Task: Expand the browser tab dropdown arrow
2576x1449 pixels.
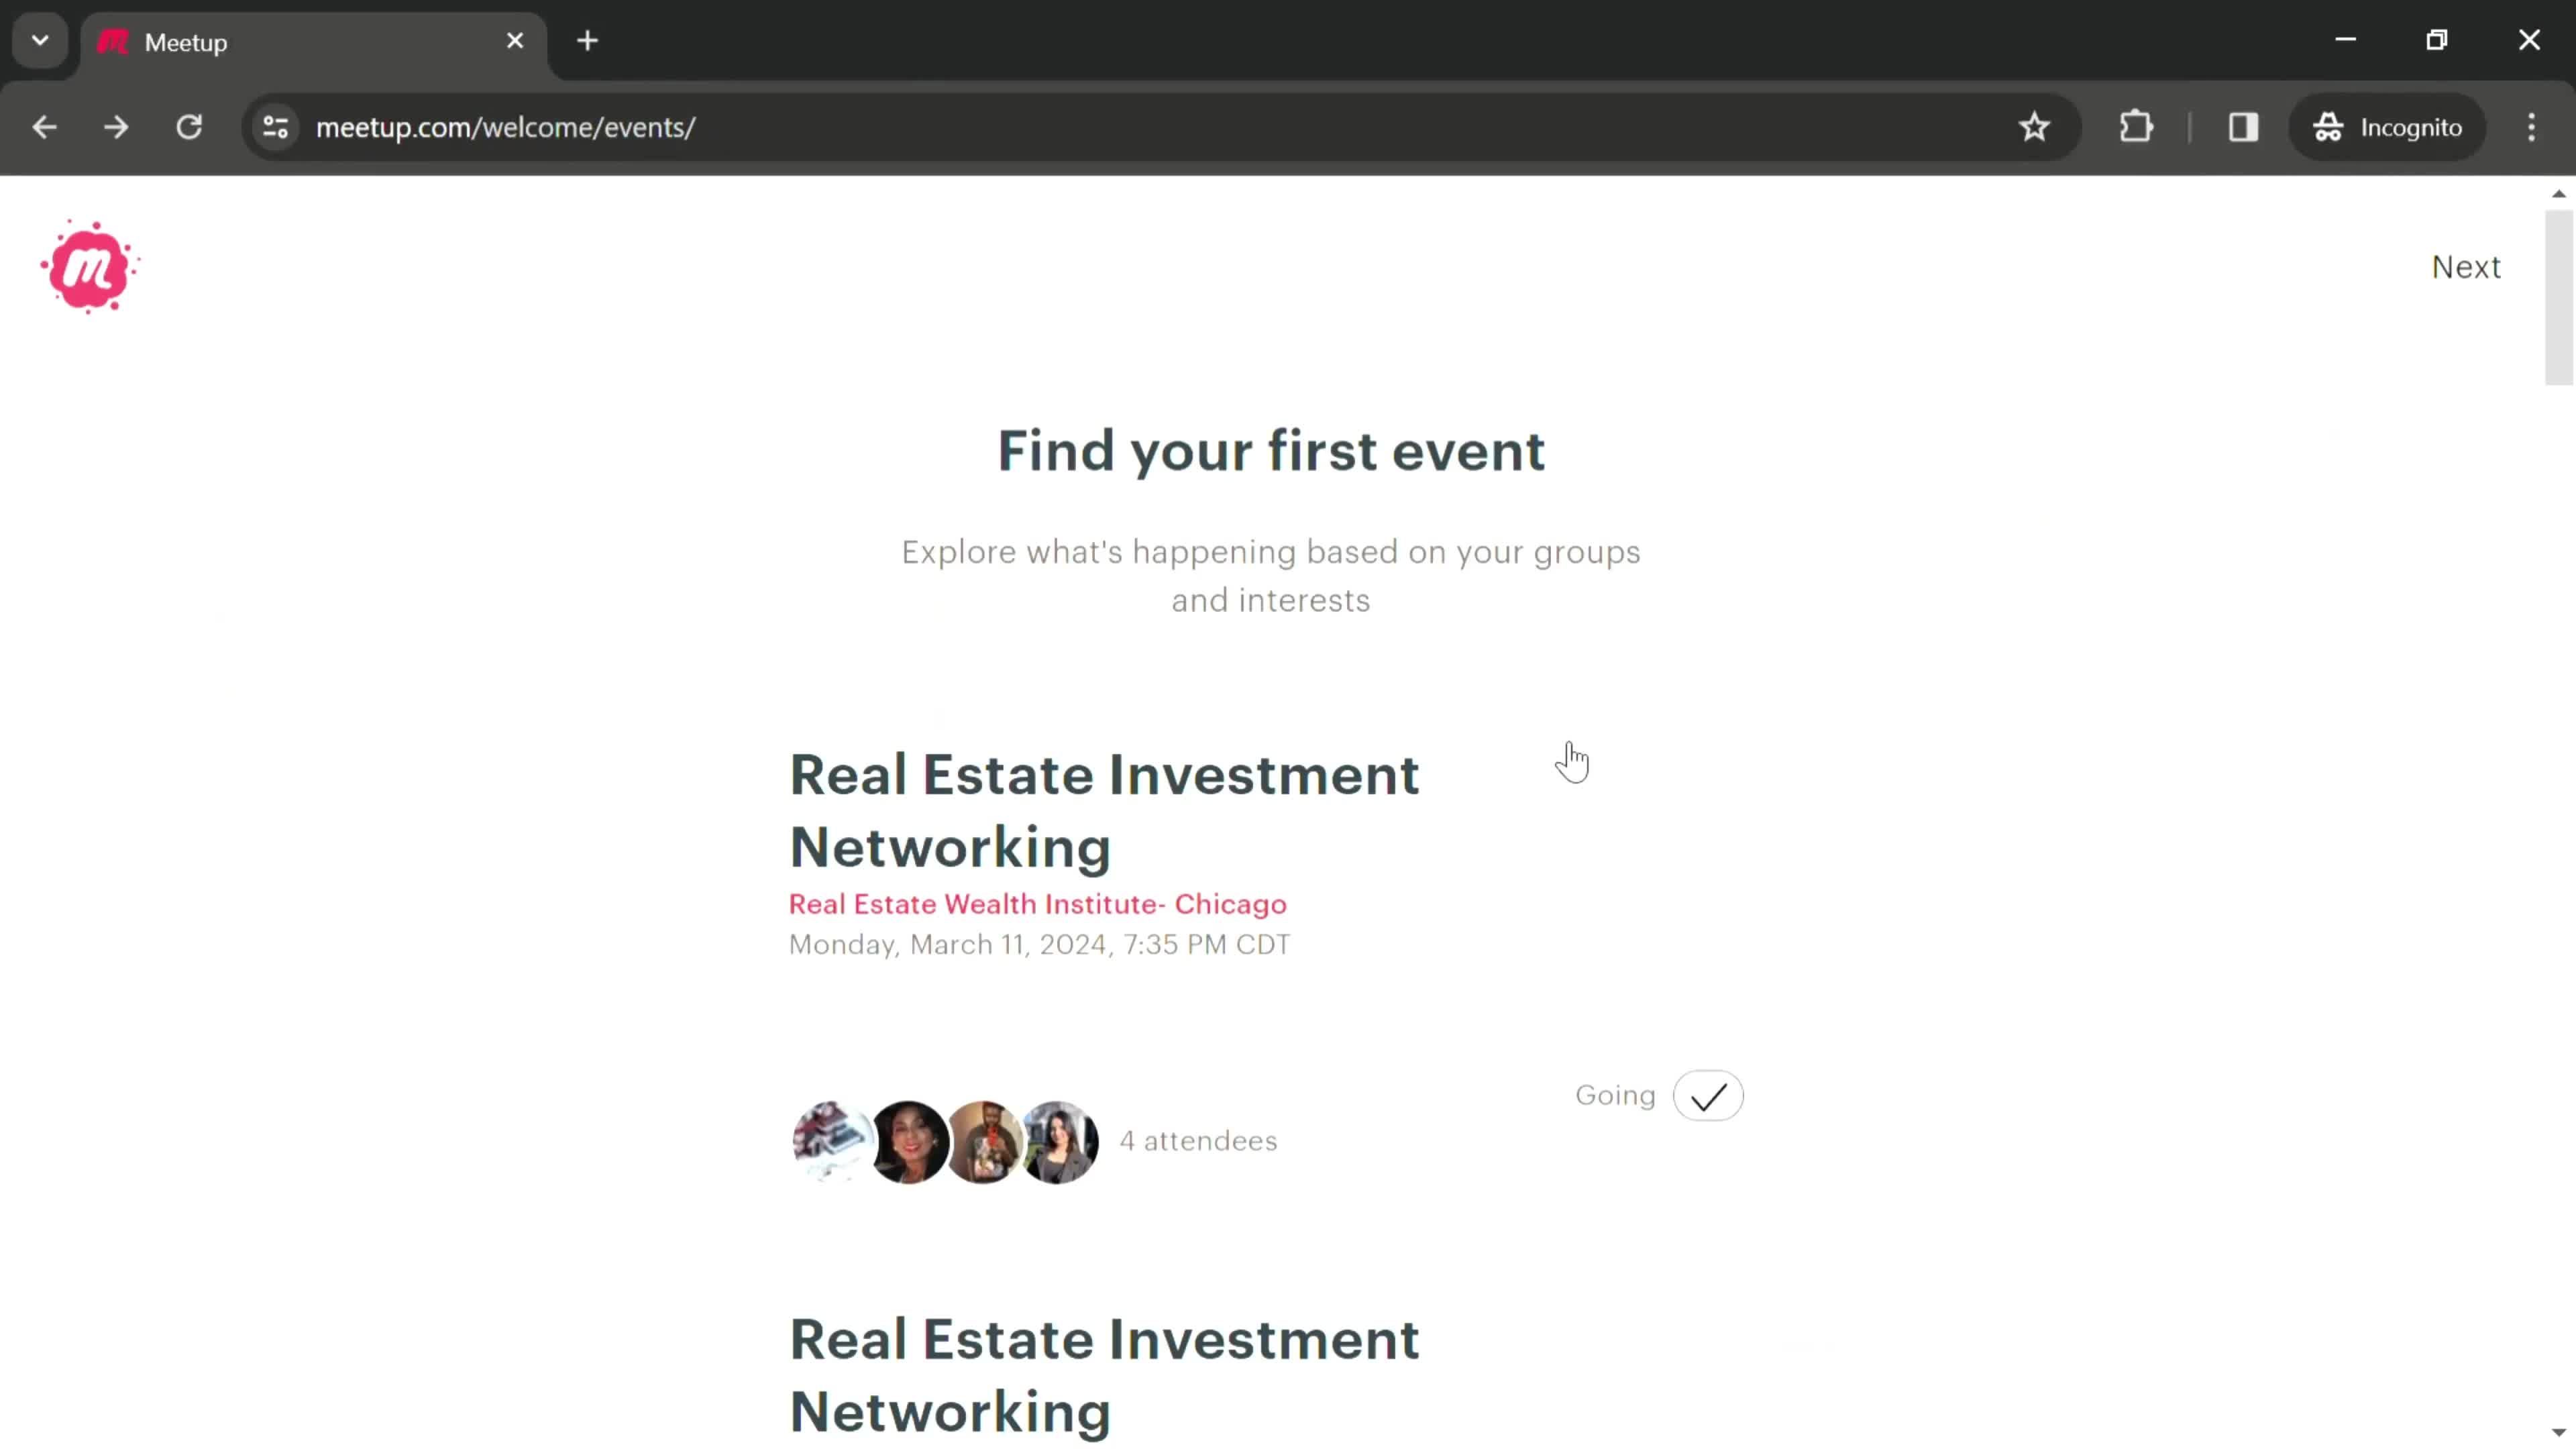Action: (x=39, y=39)
